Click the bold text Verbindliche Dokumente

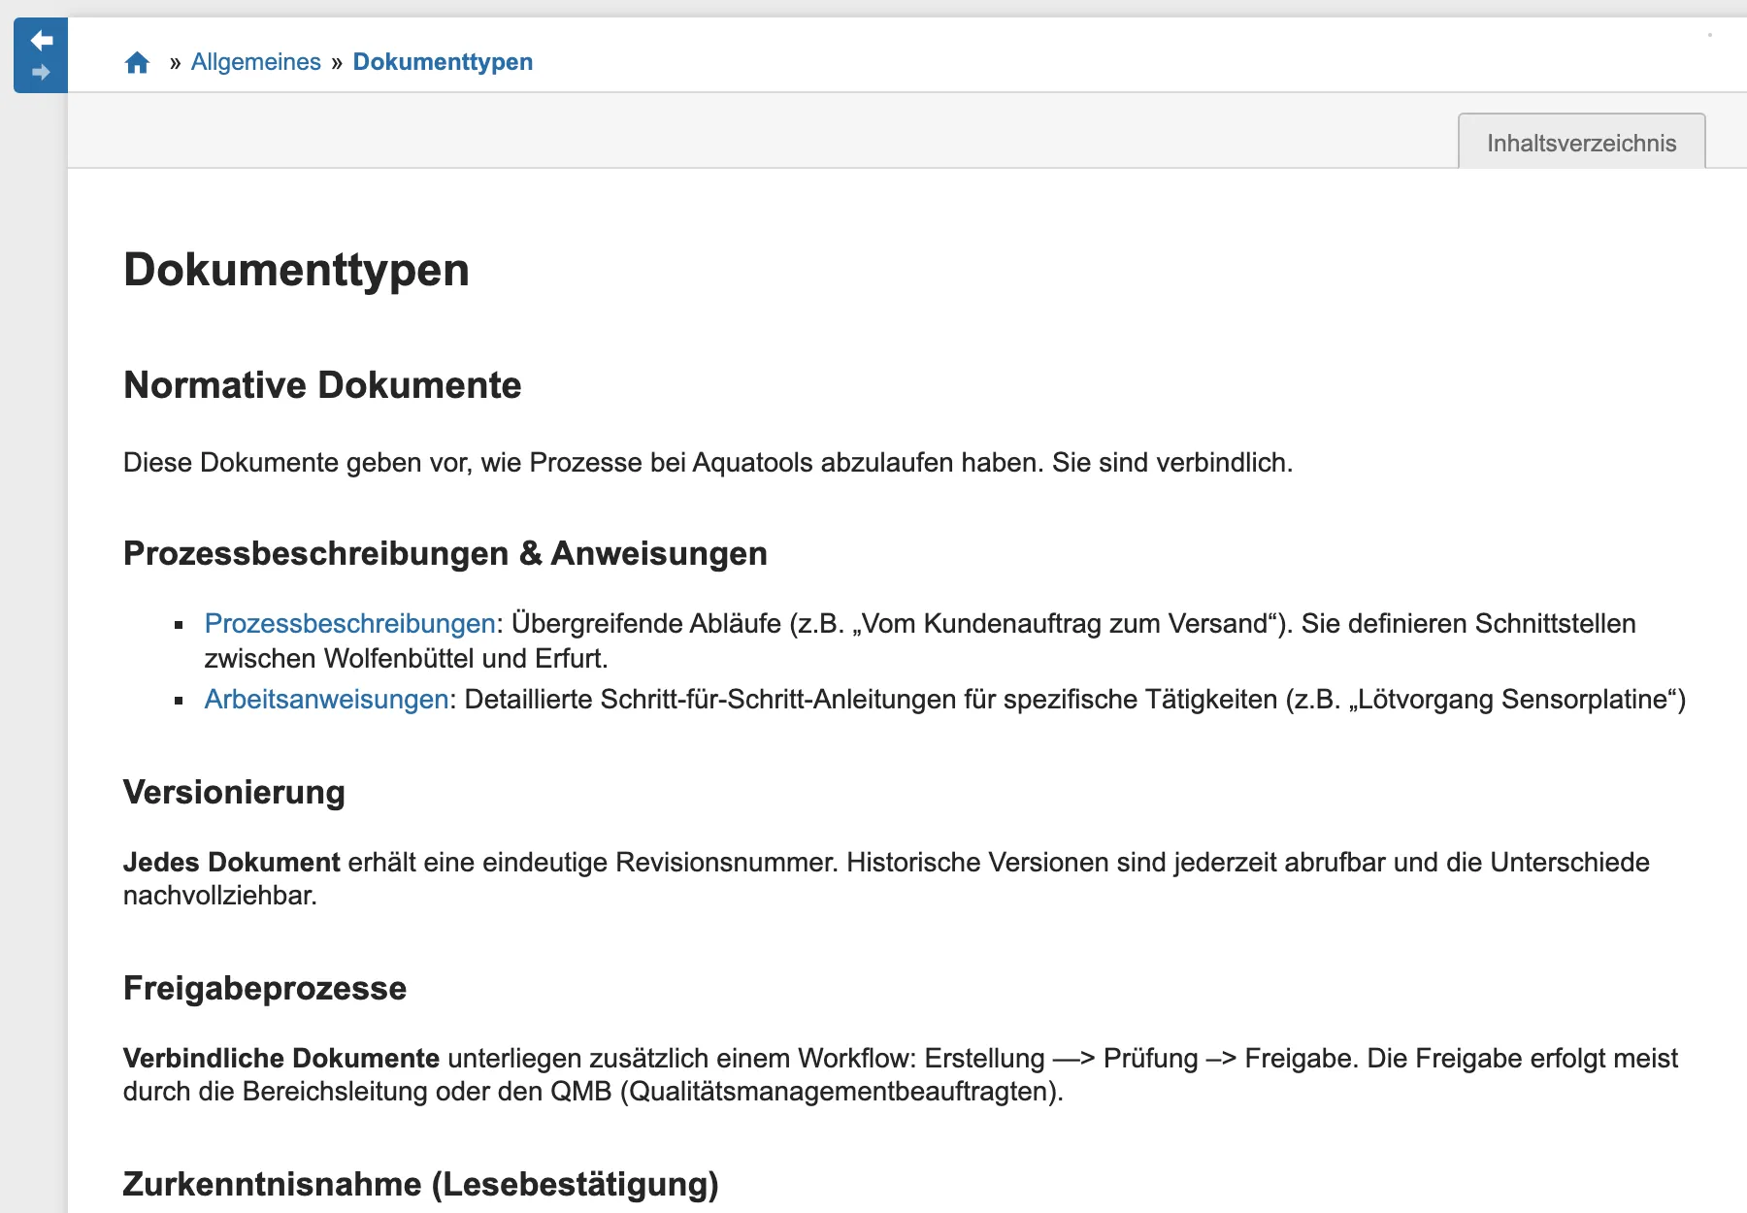click(281, 1058)
